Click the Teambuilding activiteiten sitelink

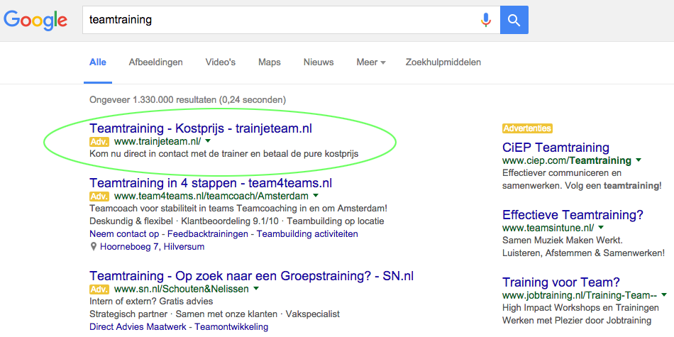click(x=307, y=234)
